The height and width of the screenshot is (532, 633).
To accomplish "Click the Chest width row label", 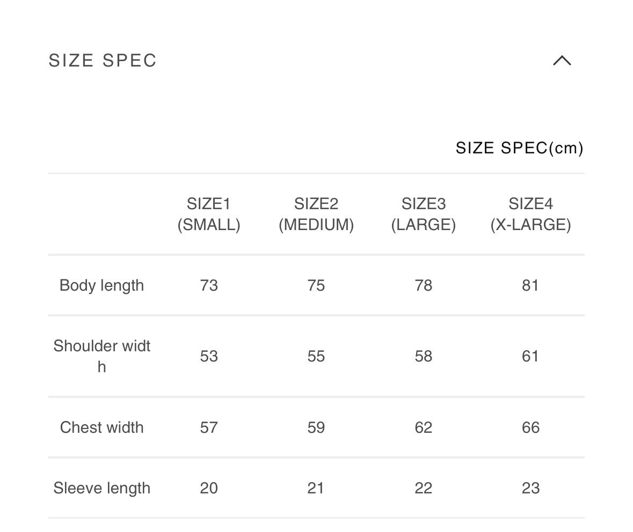I will coord(102,427).
